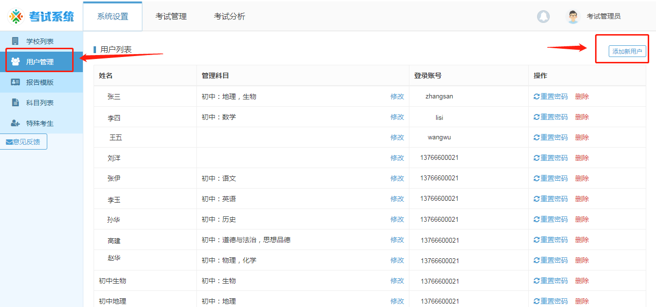Viewport: 656px width, 307px height.
Task: Click the 报告模版 template icon
Action: click(16, 81)
